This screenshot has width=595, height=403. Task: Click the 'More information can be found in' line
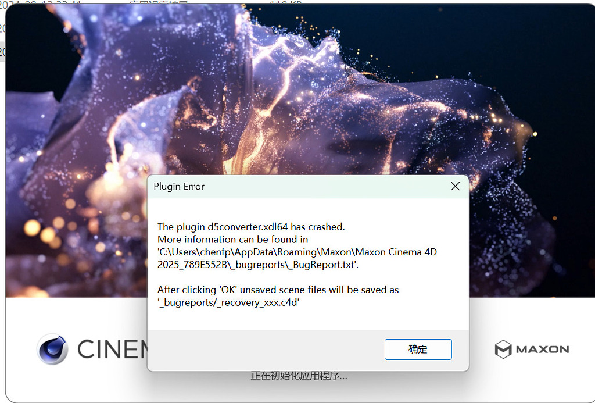[232, 239]
